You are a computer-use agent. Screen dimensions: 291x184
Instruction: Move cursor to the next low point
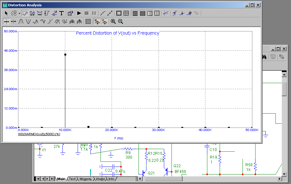pyautogui.click(x=43, y=22)
